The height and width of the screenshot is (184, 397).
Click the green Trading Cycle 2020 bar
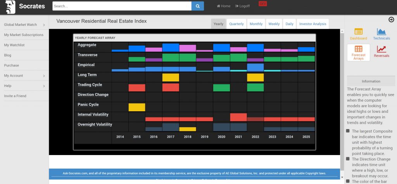(221, 87)
